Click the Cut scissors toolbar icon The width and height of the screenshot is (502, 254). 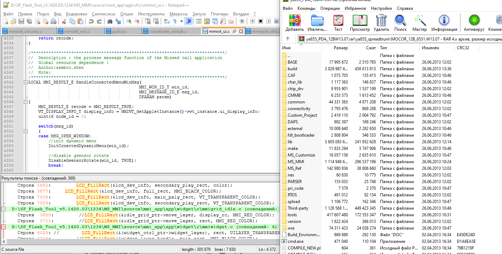click(x=64, y=21)
